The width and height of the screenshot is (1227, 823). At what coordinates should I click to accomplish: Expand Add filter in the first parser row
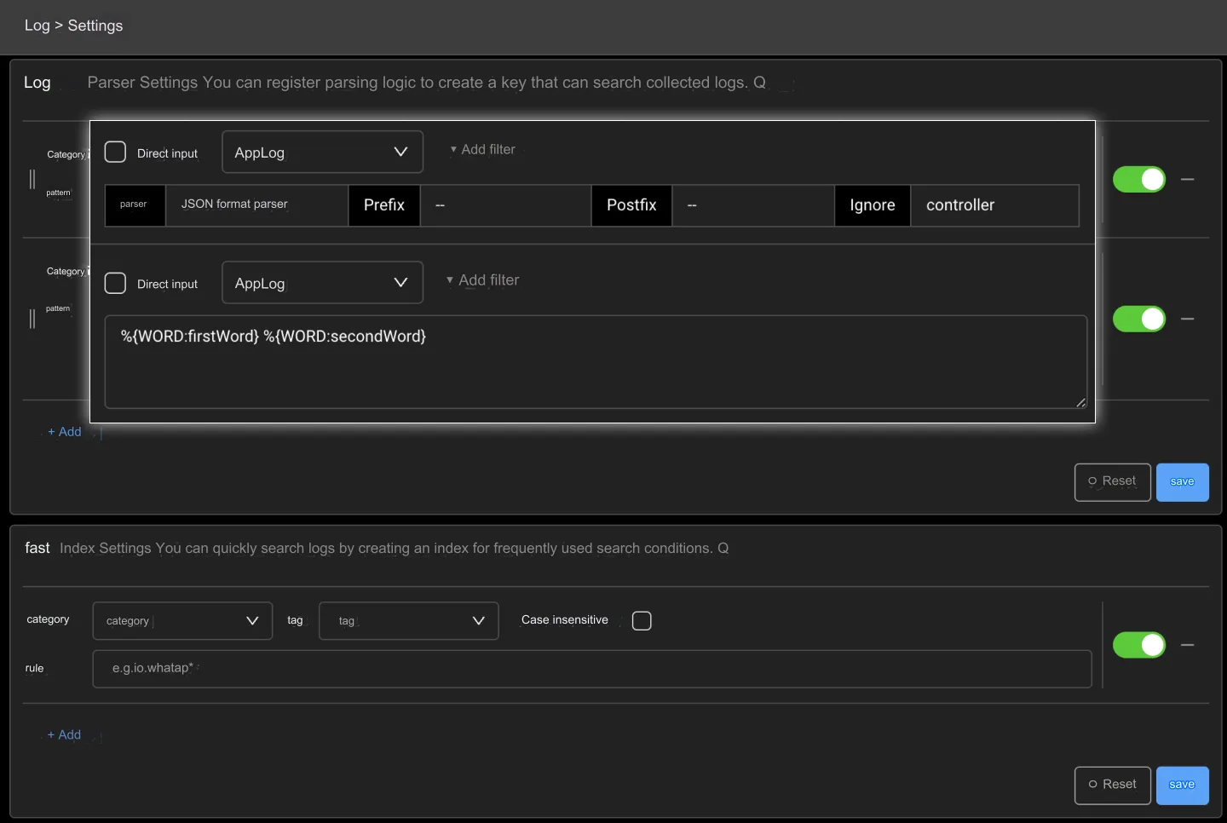tap(482, 149)
